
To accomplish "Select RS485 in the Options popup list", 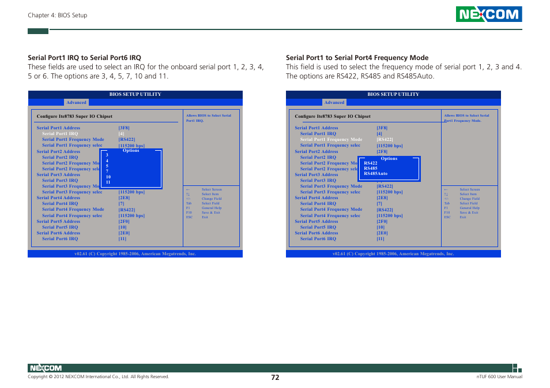I will (370, 168).
